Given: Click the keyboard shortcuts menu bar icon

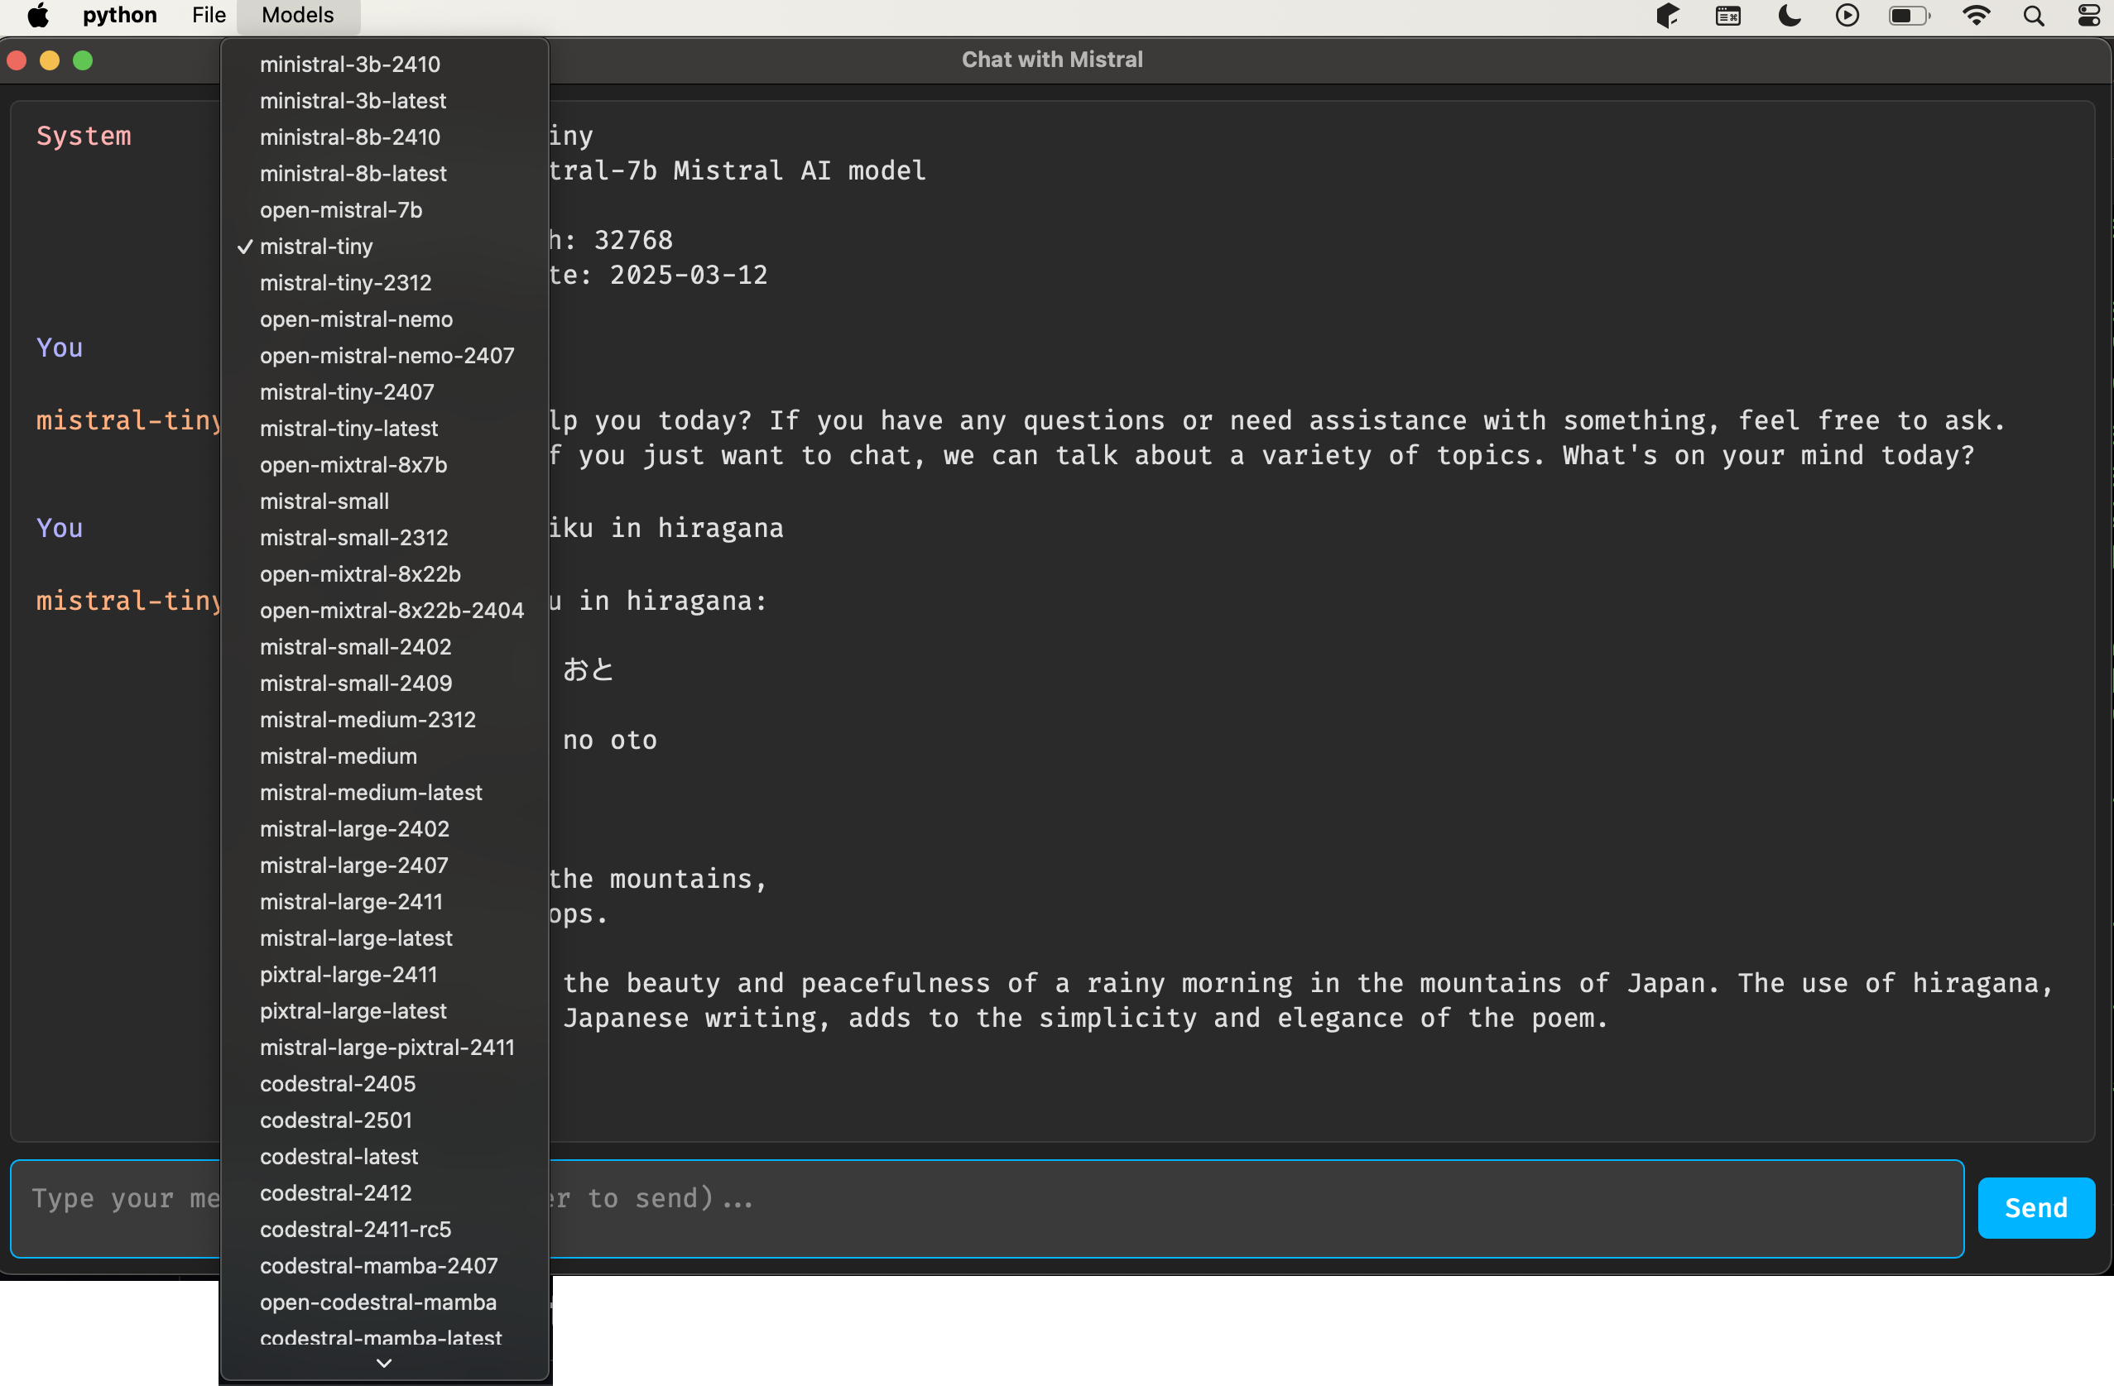Looking at the screenshot, I should (1727, 15).
